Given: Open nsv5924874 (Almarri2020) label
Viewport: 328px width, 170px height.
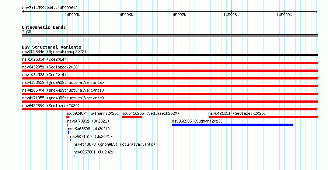Looking at the screenshot, I should (x=92, y=113).
